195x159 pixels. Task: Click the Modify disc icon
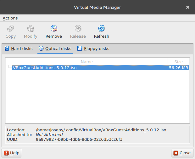pyautogui.click(x=31, y=28)
